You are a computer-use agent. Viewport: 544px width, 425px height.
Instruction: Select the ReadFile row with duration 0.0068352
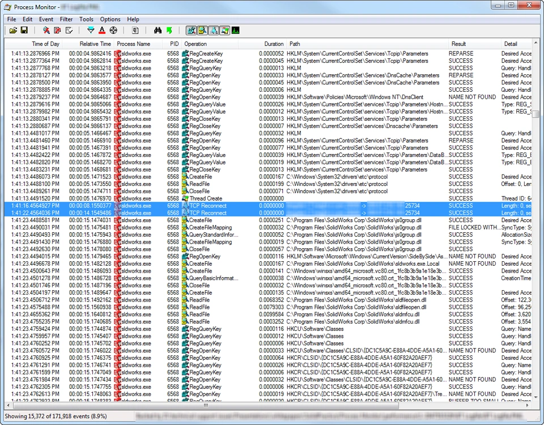[268, 300]
